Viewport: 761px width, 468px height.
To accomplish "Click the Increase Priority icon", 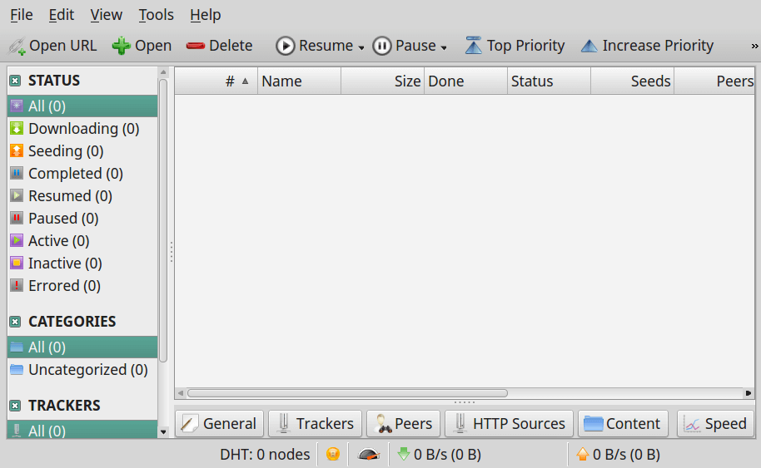I will [589, 46].
